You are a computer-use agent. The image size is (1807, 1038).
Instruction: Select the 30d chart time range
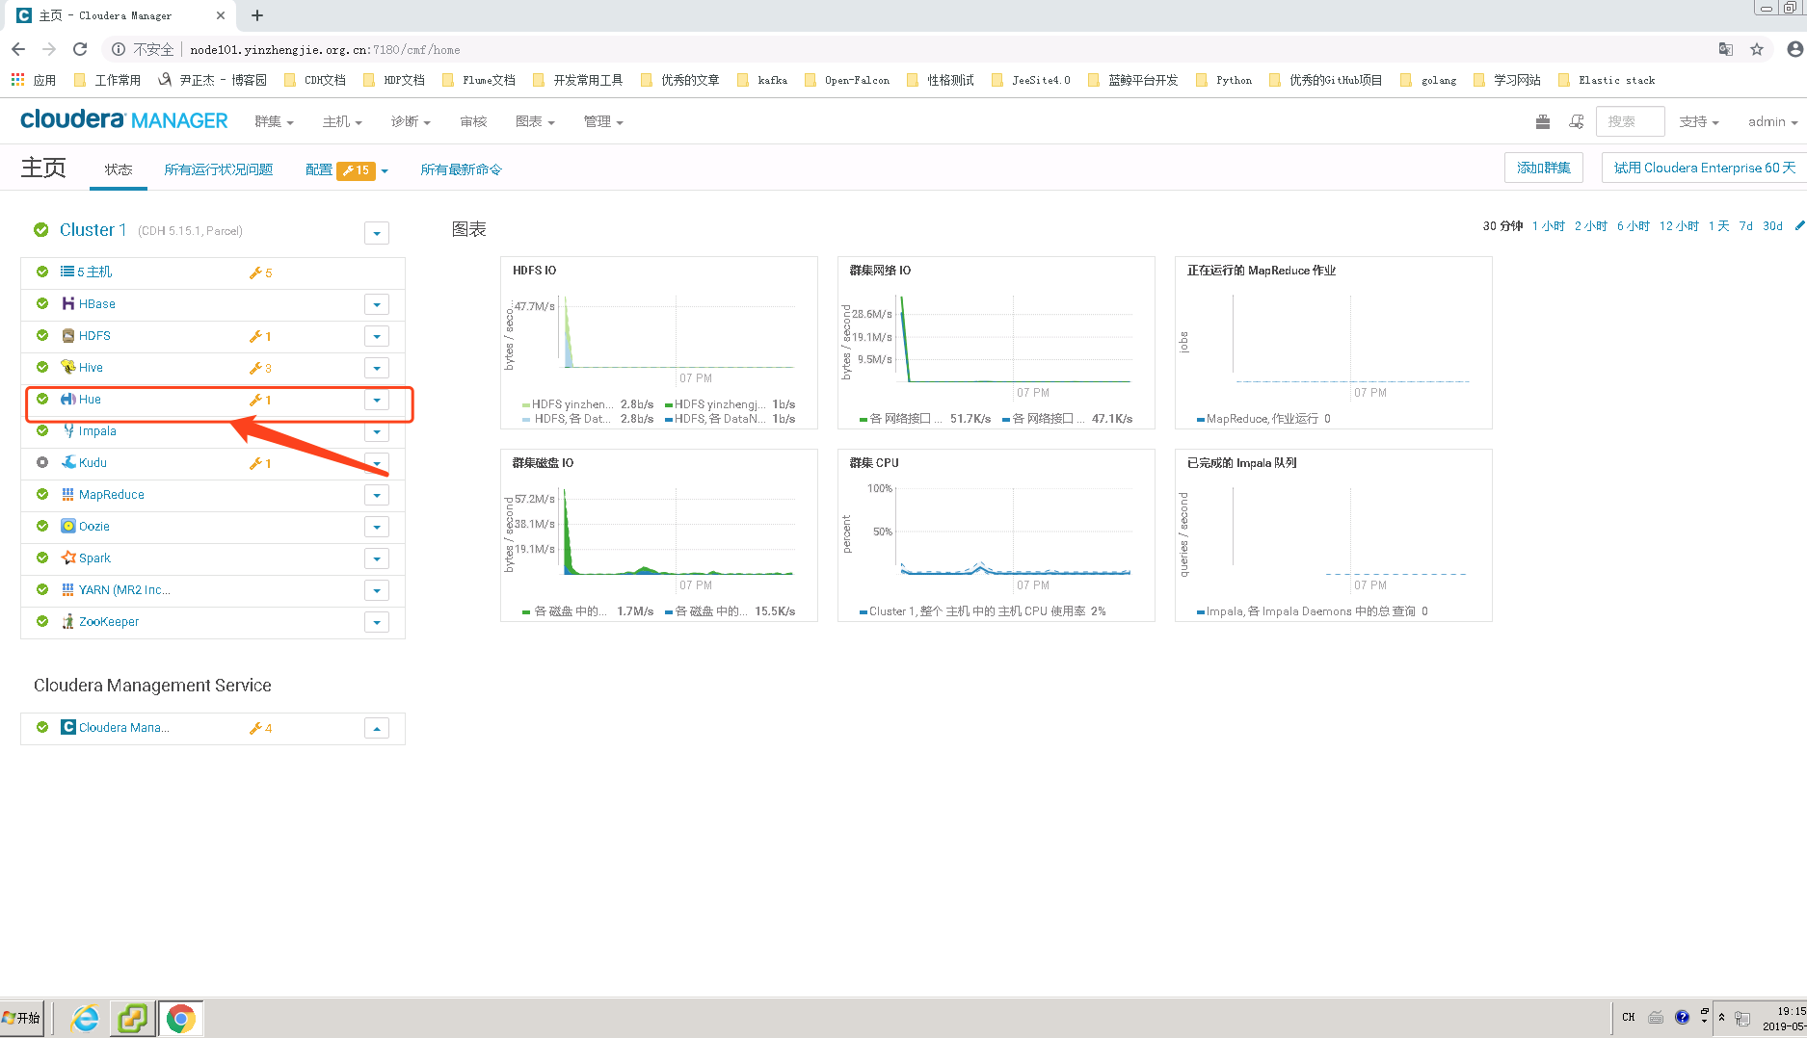(x=1772, y=225)
